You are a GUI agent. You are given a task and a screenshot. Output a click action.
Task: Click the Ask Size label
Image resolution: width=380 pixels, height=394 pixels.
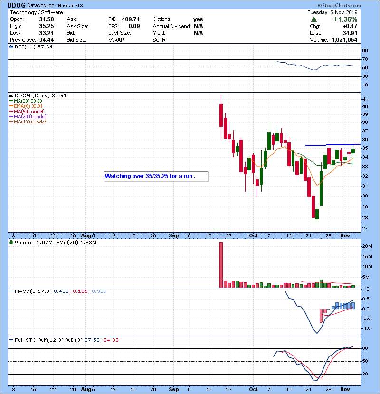tap(77, 26)
